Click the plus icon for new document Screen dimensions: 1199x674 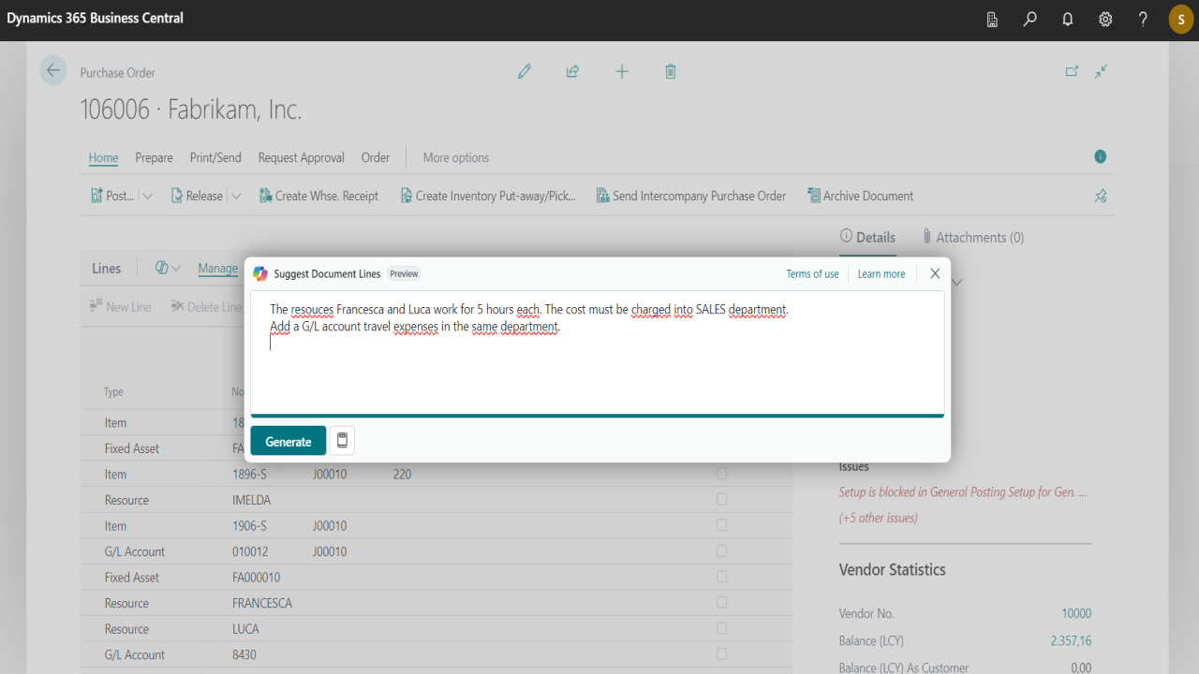(622, 71)
